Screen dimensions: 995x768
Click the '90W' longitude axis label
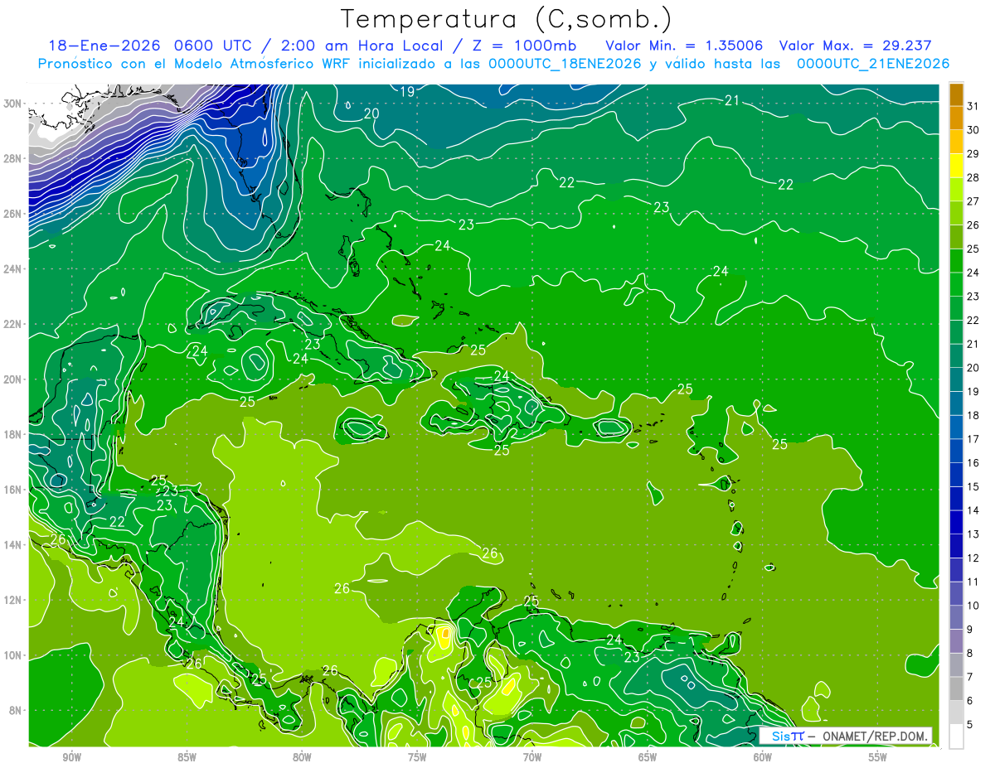click(x=71, y=757)
